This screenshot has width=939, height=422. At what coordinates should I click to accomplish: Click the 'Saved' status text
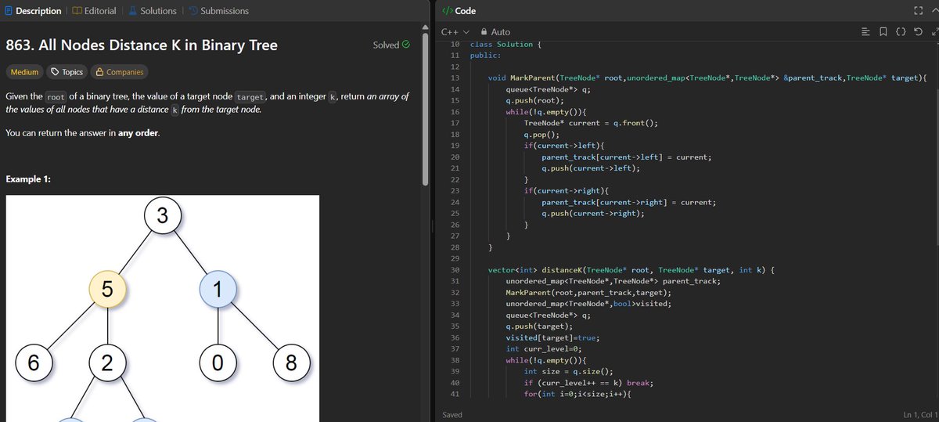pyautogui.click(x=452, y=414)
